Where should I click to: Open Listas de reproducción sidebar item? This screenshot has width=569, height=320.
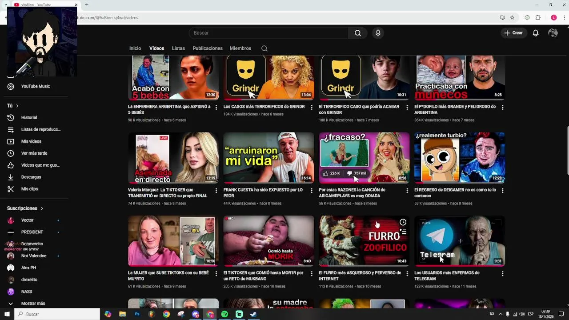(x=35, y=129)
